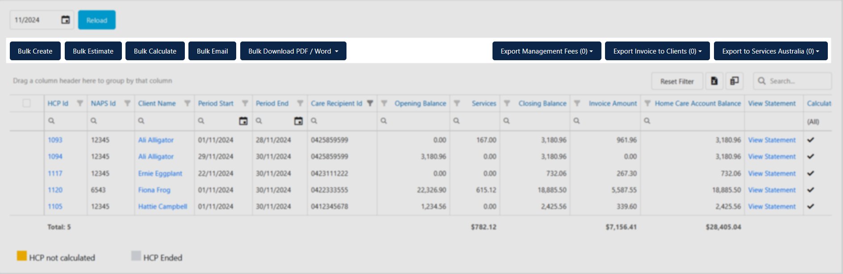The width and height of the screenshot is (843, 274).
Task: Focus the grid Search box
Action: click(x=793, y=81)
